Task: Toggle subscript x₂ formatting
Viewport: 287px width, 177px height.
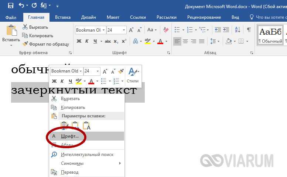Action: (116, 41)
